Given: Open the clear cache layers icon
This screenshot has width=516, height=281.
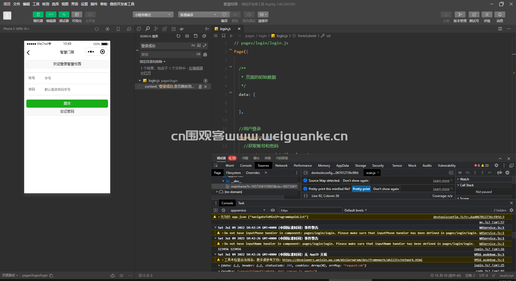Looking at the screenshot, I should [263, 14].
